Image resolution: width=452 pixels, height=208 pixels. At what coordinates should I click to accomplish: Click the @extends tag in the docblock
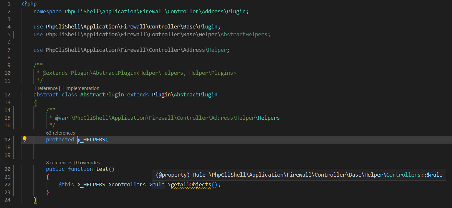point(55,73)
